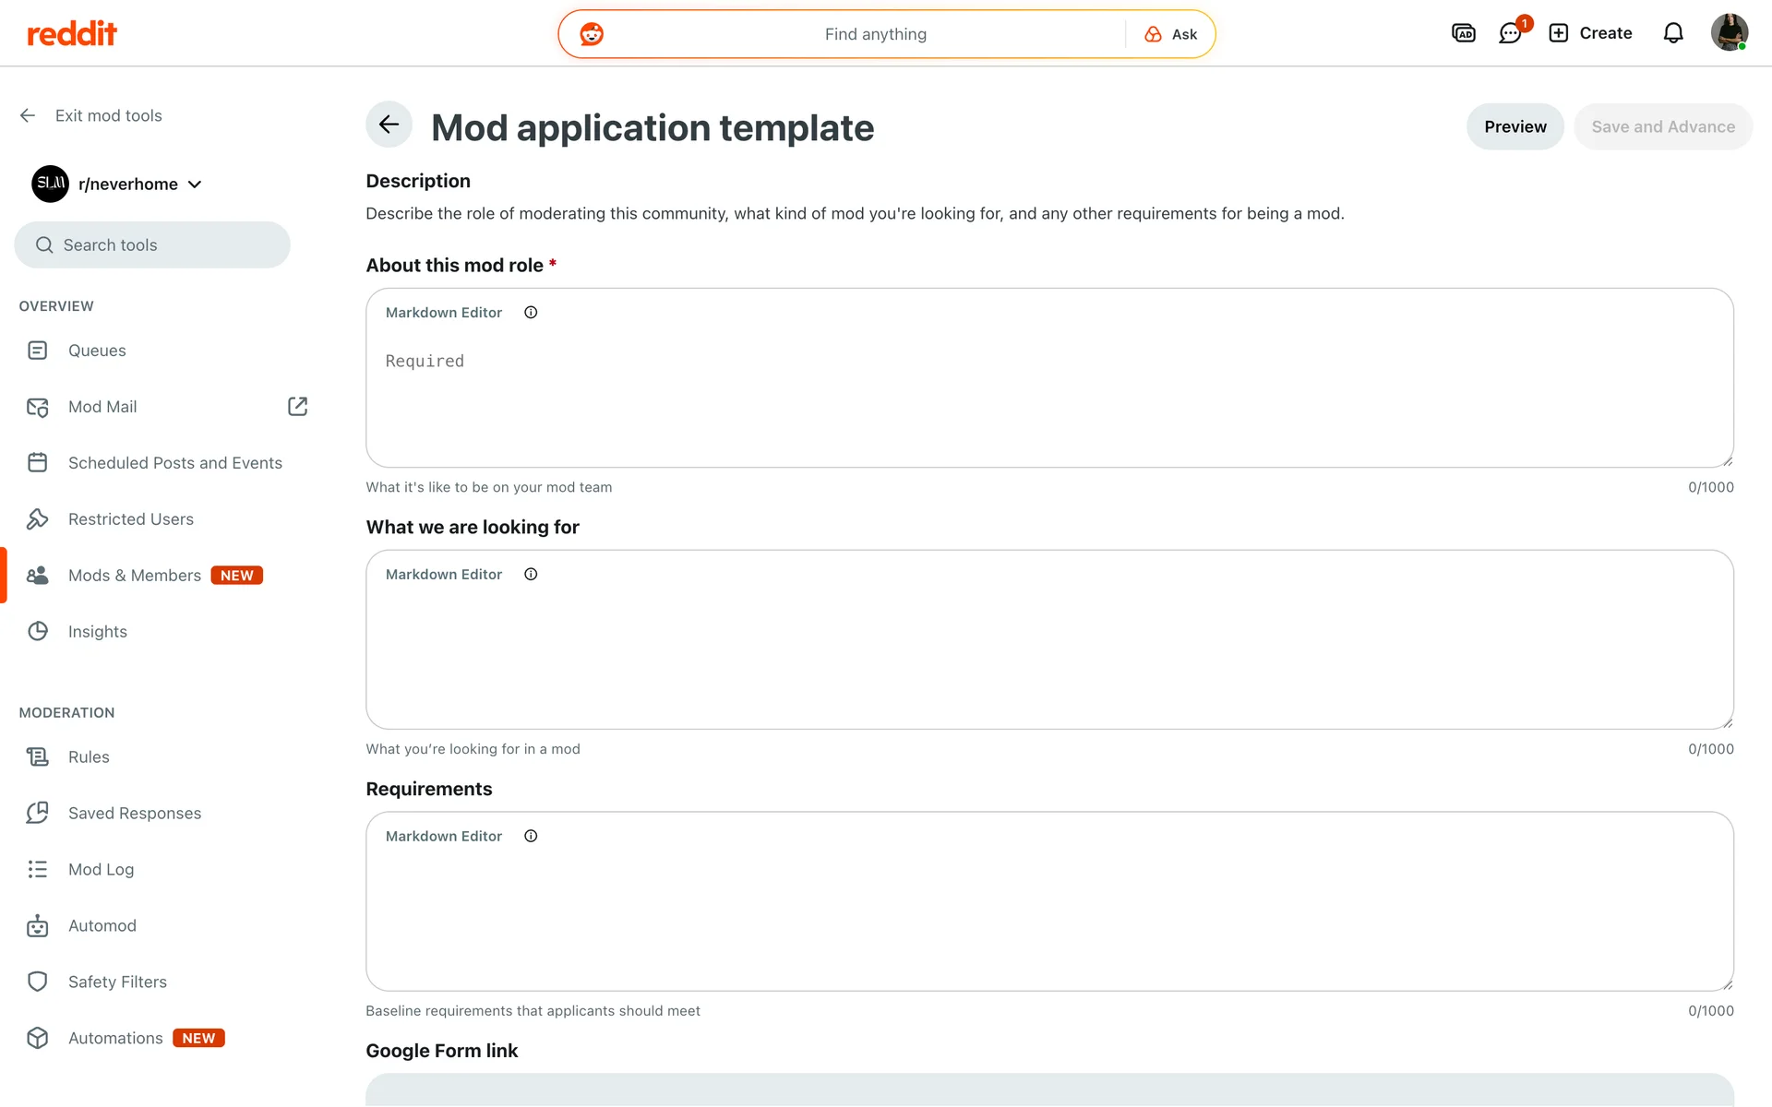
Task: Open Mod Mail external link icon
Action: point(297,407)
